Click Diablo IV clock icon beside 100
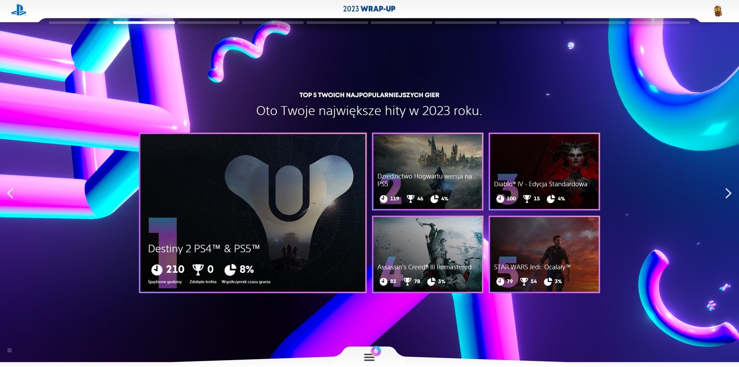The image size is (739, 367). click(x=500, y=199)
